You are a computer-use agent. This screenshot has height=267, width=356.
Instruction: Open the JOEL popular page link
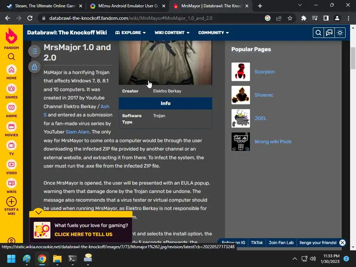[260, 118]
